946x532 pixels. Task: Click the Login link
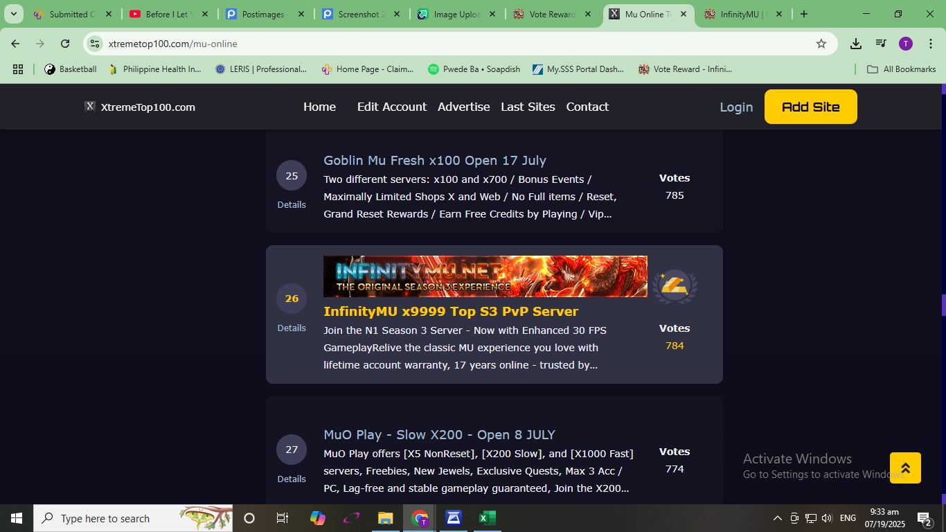pyautogui.click(x=736, y=107)
